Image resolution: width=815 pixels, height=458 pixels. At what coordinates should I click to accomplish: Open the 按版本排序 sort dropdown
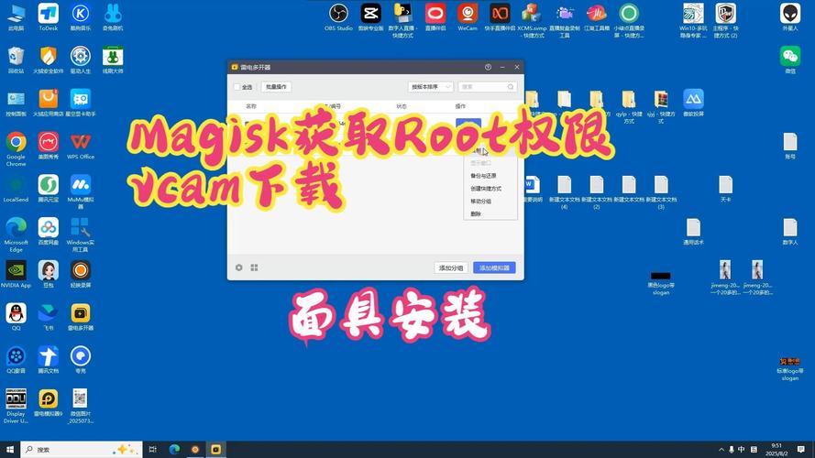(x=431, y=87)
